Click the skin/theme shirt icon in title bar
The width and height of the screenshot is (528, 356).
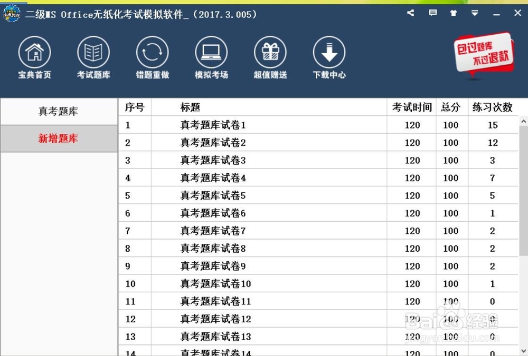click(454, 13)
